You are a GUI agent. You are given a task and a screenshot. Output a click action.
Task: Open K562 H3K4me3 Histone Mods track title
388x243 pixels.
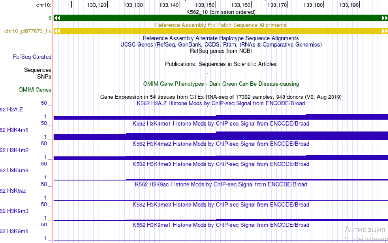221,164
